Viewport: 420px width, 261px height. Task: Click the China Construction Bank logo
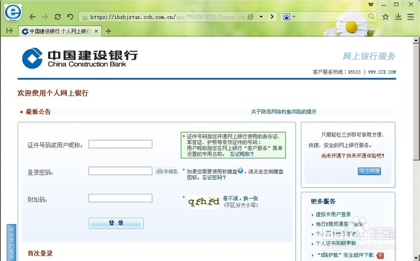point(80,58)
